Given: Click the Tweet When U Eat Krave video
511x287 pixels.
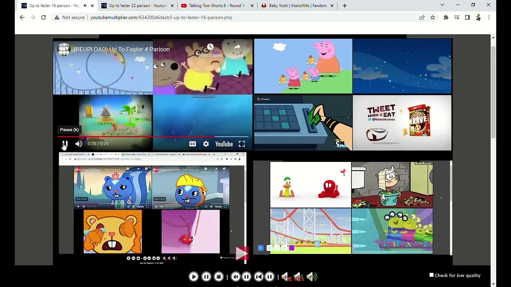Looking at the screenshot, I should [x=402, y=123].
